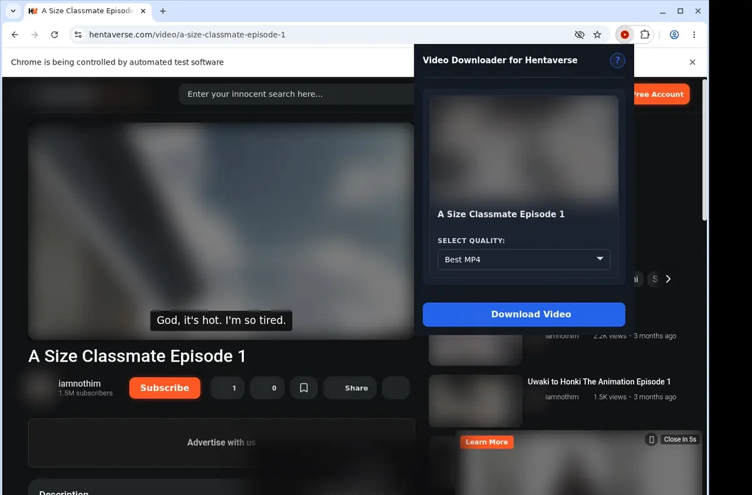Click the phone icon on the ad overlay
752x495 pixels.
pyautogui.click(x=651, y=439)
